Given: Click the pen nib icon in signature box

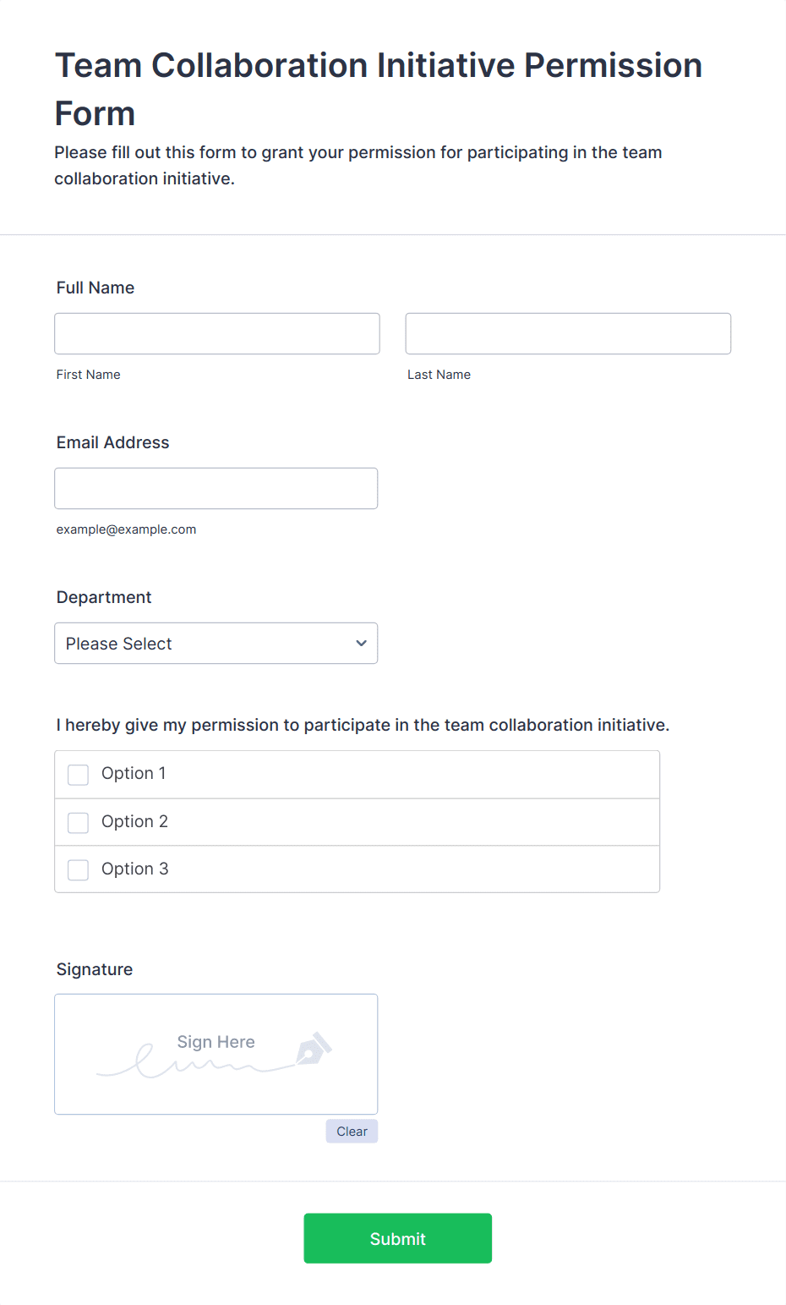Looking at the screenshot, I should [314, 1048].
